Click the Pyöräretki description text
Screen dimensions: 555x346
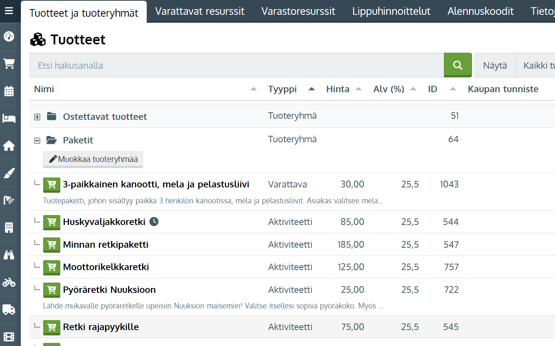tap(213, 306)
